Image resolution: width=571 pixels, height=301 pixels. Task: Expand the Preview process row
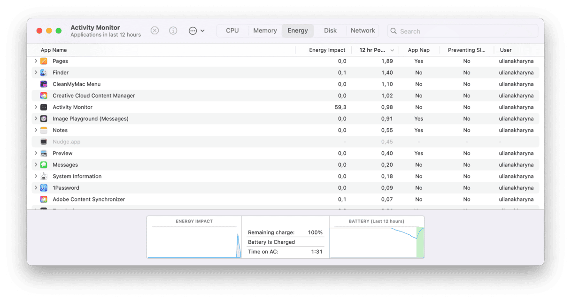coord(36,153)
